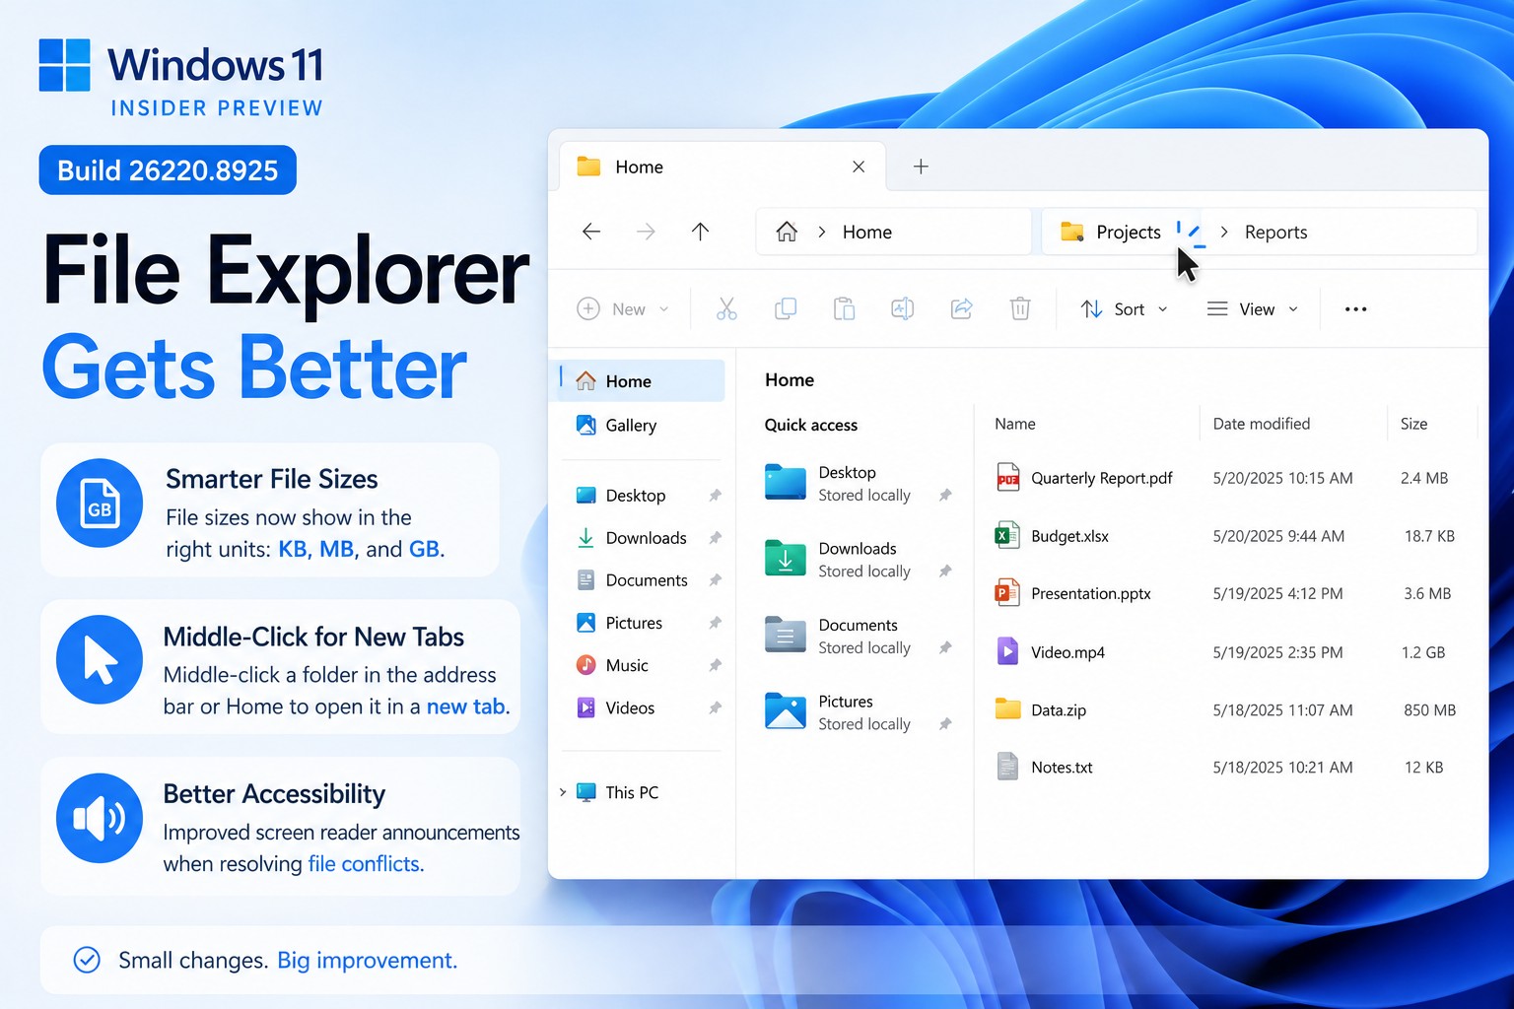
Task: Select the Data.zip folder icon
Action: coord(1007,709)
